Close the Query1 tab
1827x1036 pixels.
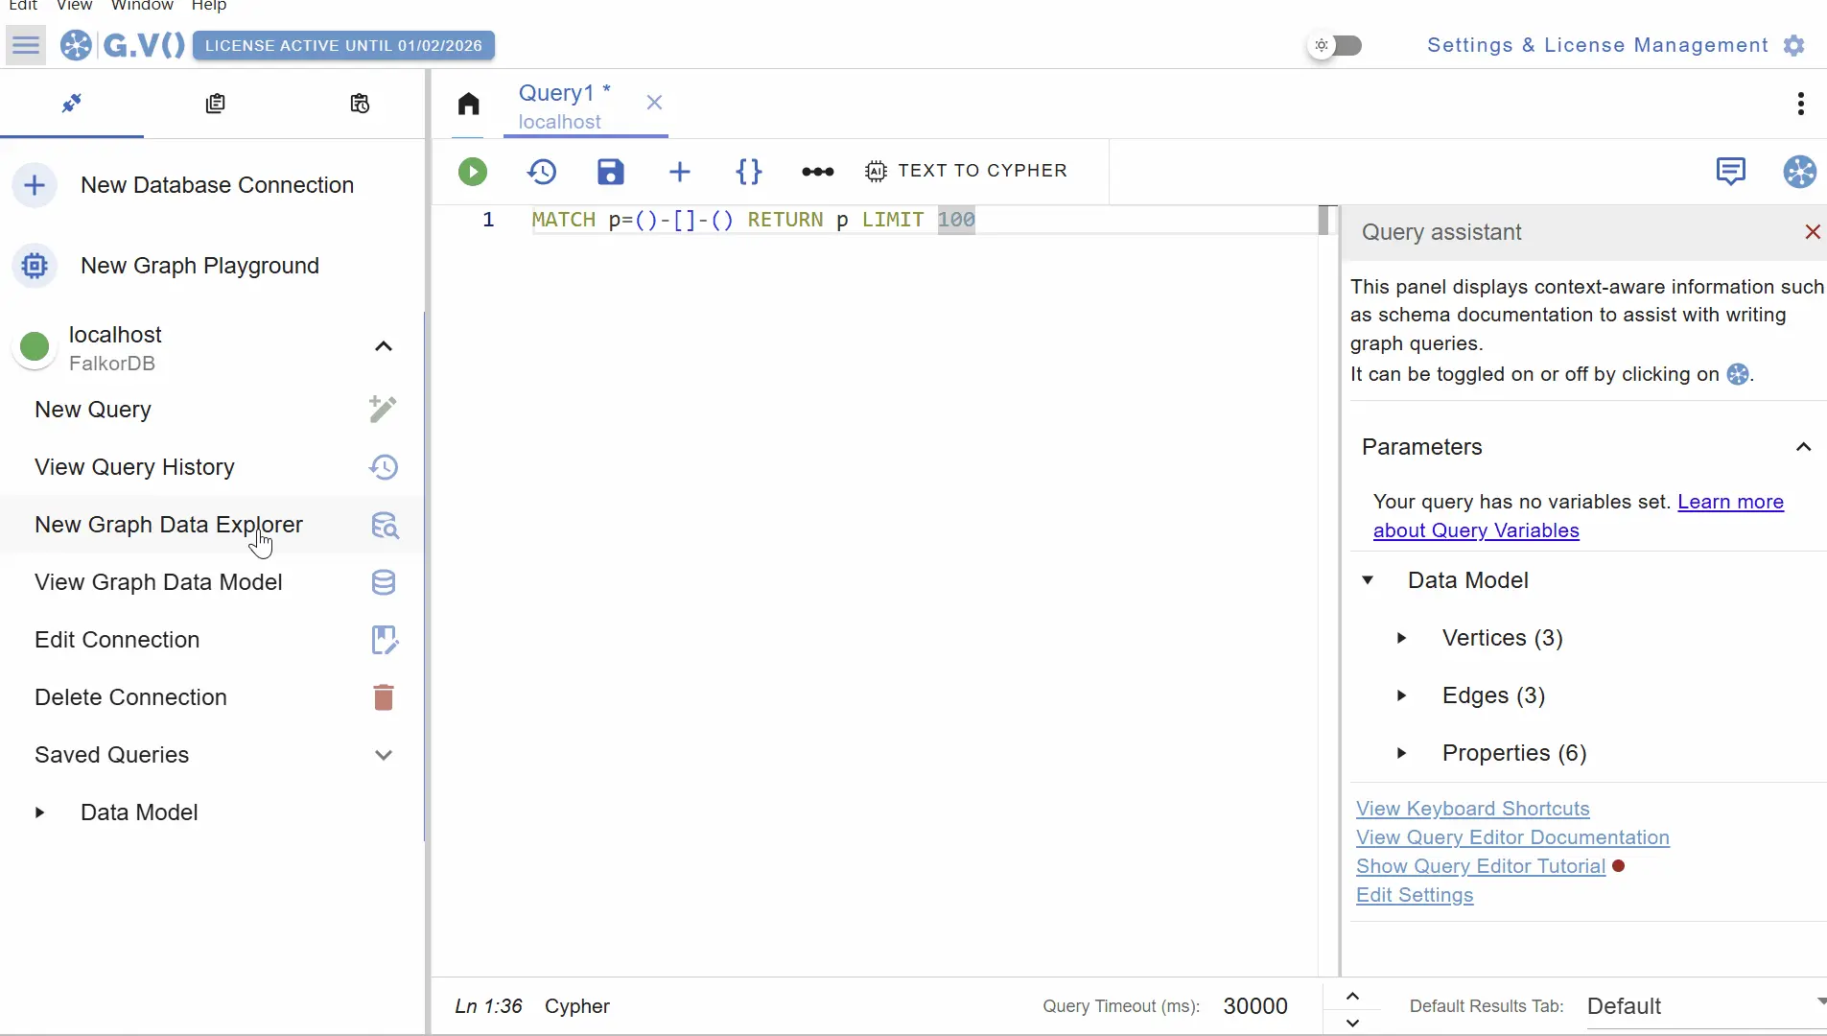point(654,102)
